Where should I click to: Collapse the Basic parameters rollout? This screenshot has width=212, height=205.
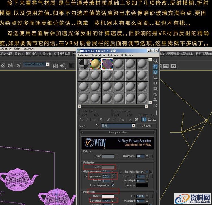coord(118,132)
